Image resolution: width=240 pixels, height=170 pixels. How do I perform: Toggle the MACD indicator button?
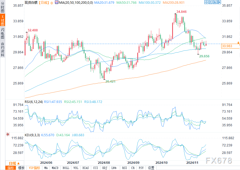click(55, 168)
